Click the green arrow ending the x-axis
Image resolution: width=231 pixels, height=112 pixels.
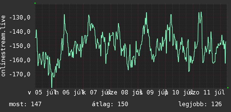pos(228,88)
